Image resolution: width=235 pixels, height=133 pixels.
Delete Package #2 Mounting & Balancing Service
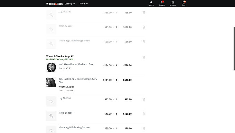[x=143, y=129]
